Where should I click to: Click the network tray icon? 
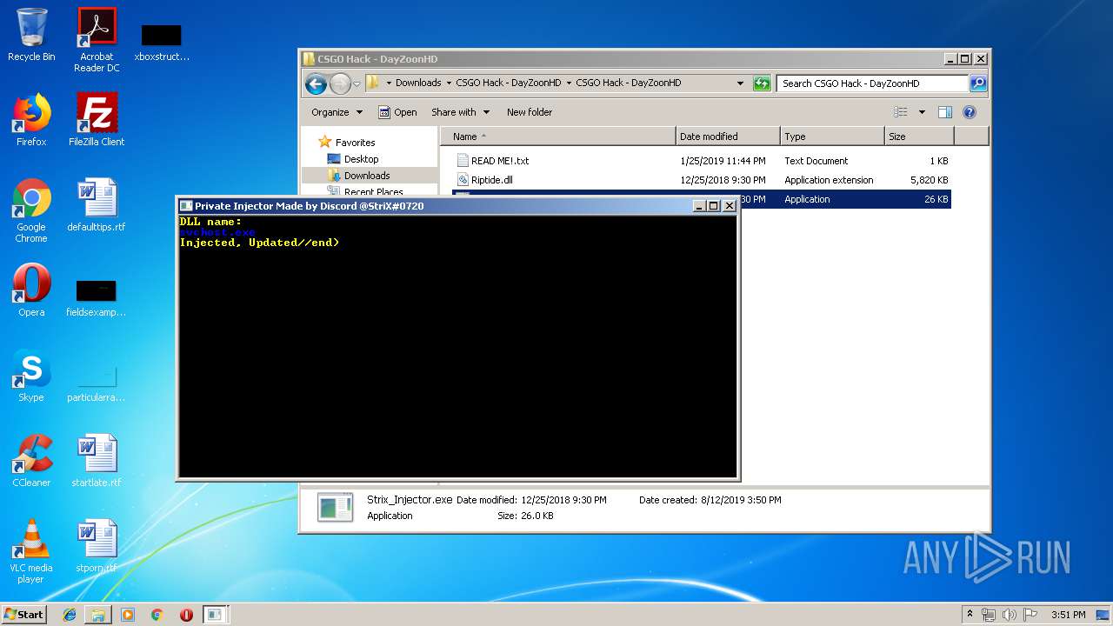[x=989, y=615]
